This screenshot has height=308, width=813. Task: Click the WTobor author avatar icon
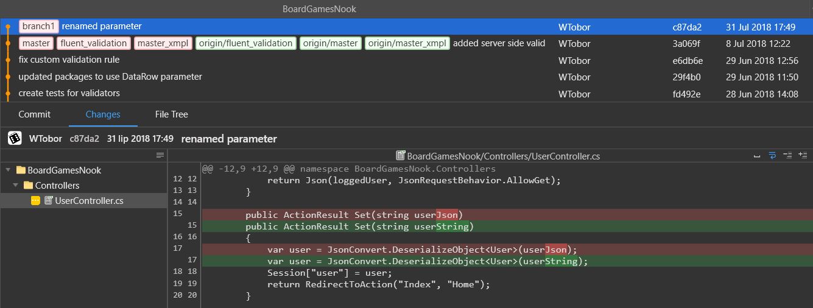pyautogui.click(x=15, y=139)
